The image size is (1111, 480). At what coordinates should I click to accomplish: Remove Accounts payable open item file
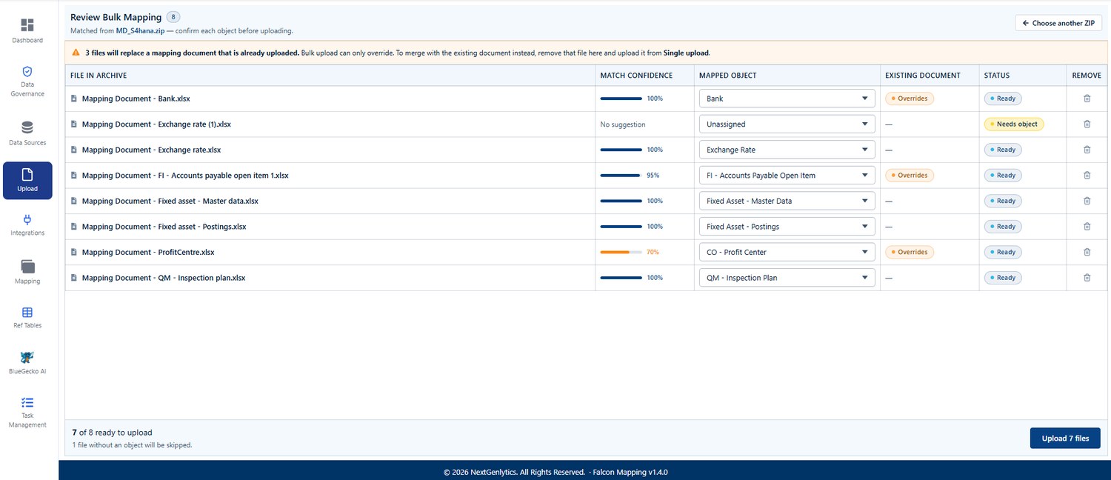(x=1087, y=176)
